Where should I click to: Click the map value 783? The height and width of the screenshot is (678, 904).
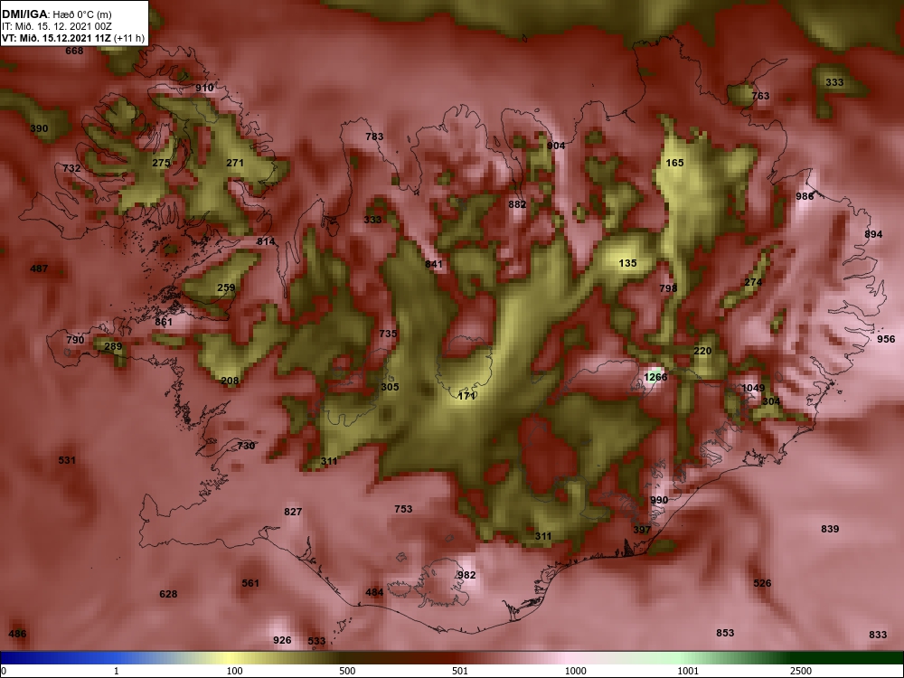374,137
